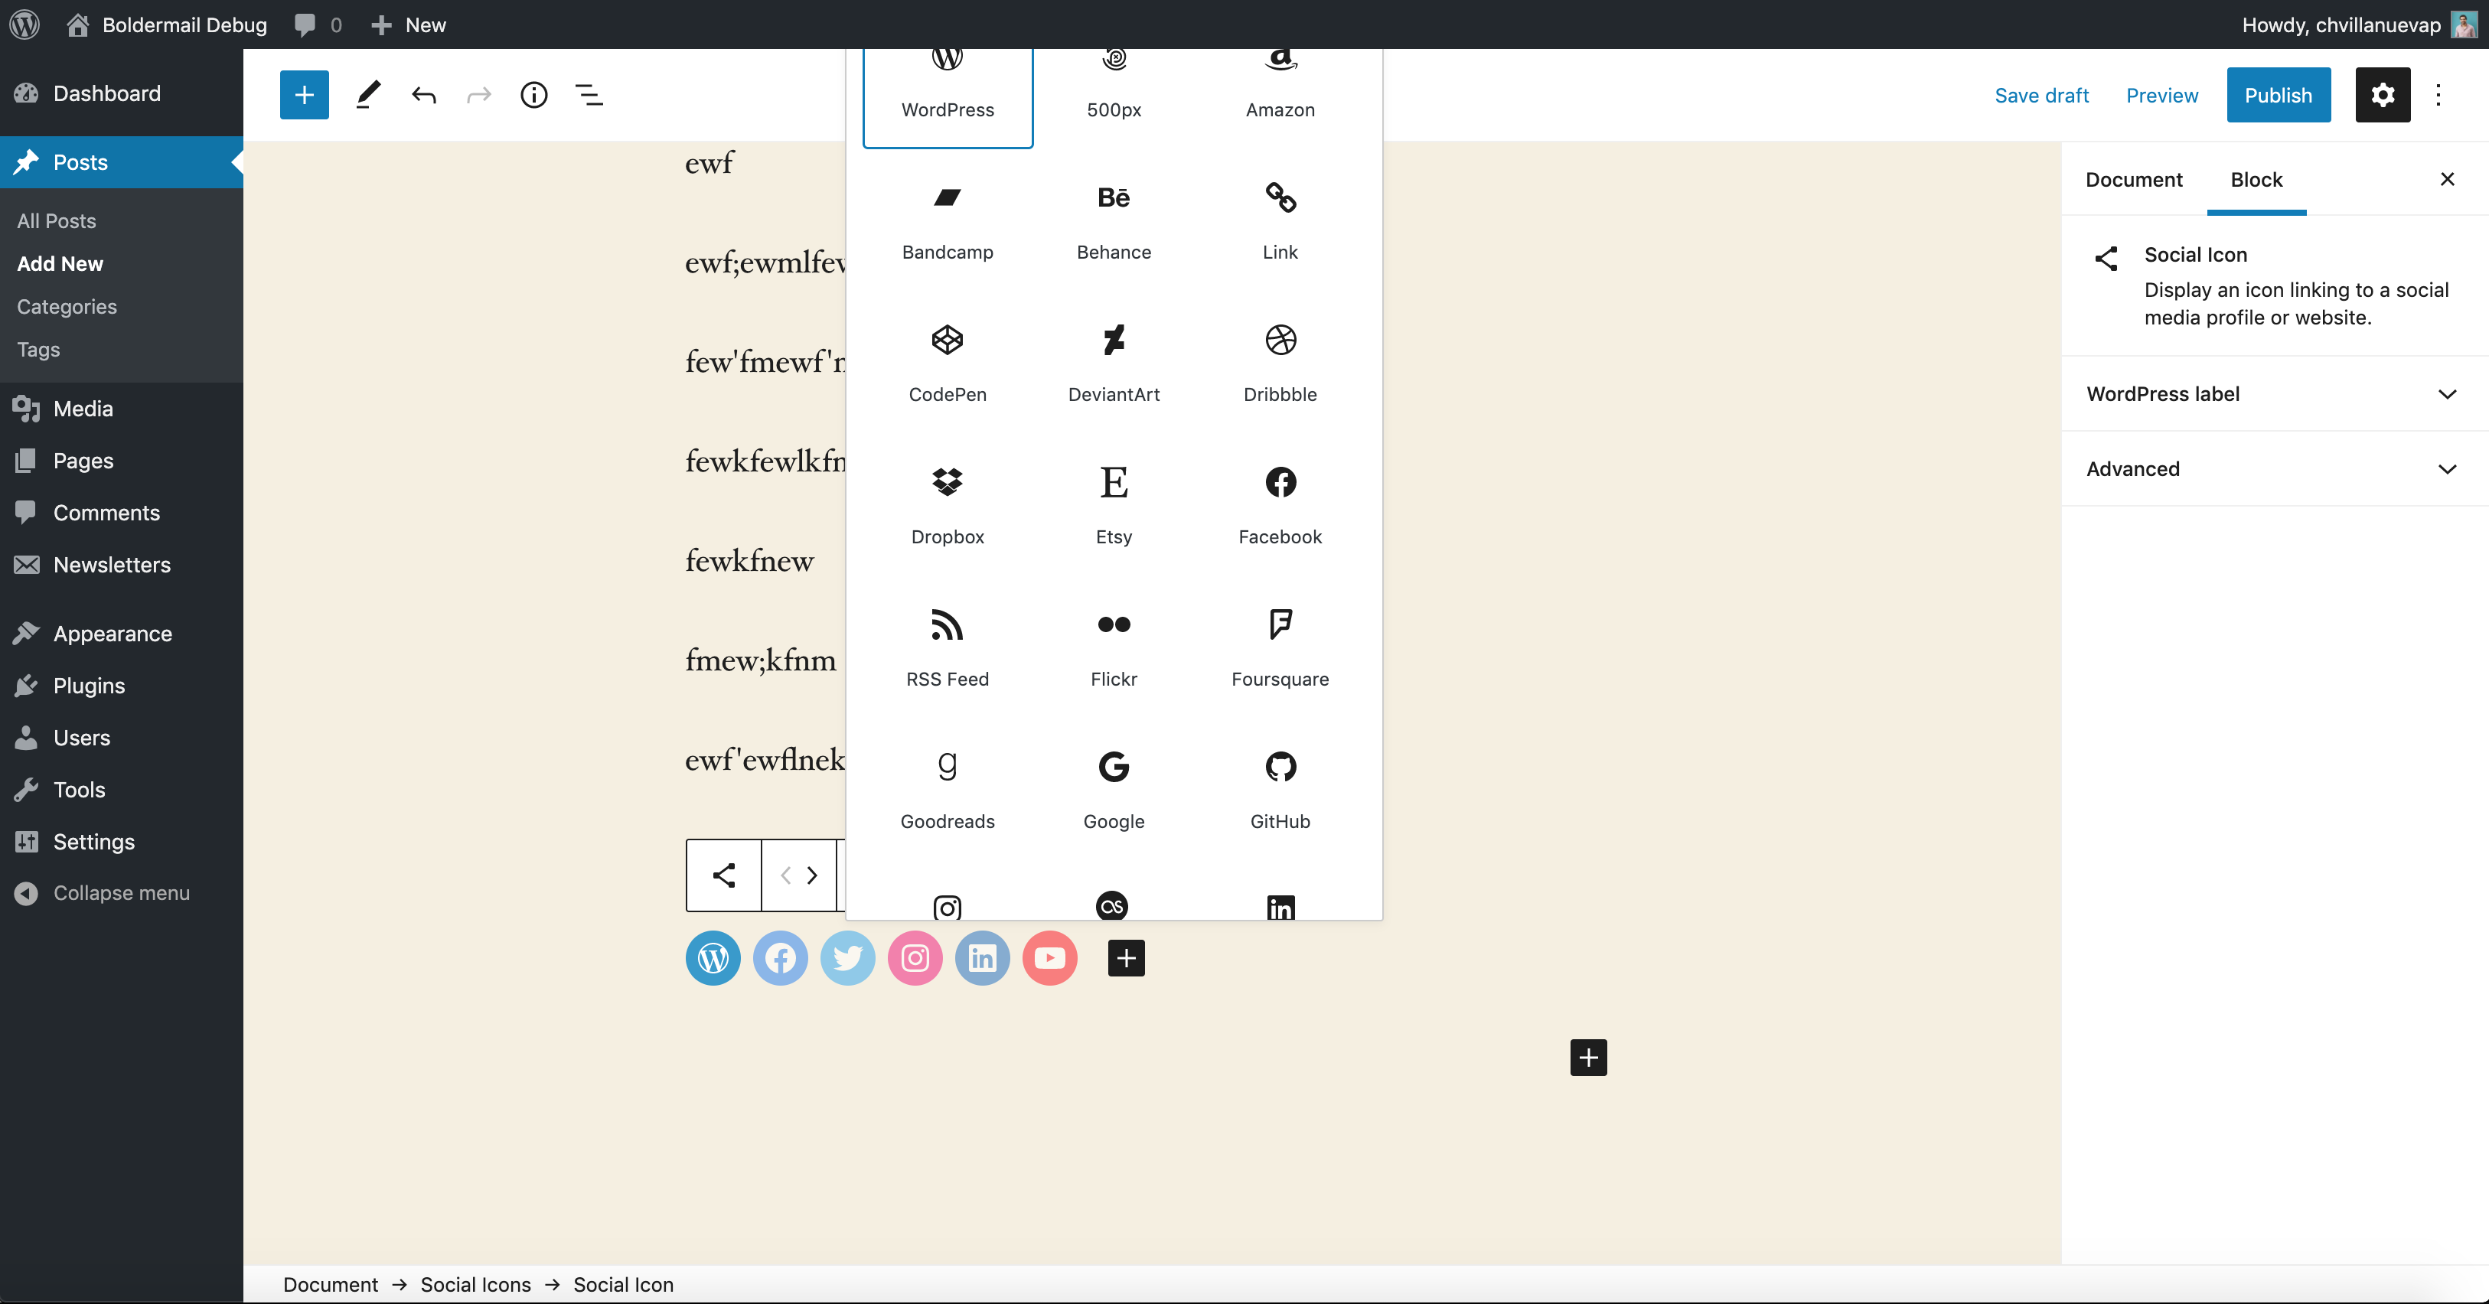Open more tools and options menu
Image resolution: width=2489 pixels, height=1304 pixels.
[2437, 95]
